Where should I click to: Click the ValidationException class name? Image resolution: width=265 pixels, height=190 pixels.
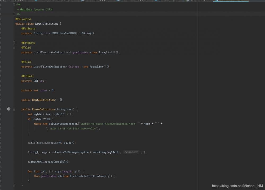click(x=63, y=124)
